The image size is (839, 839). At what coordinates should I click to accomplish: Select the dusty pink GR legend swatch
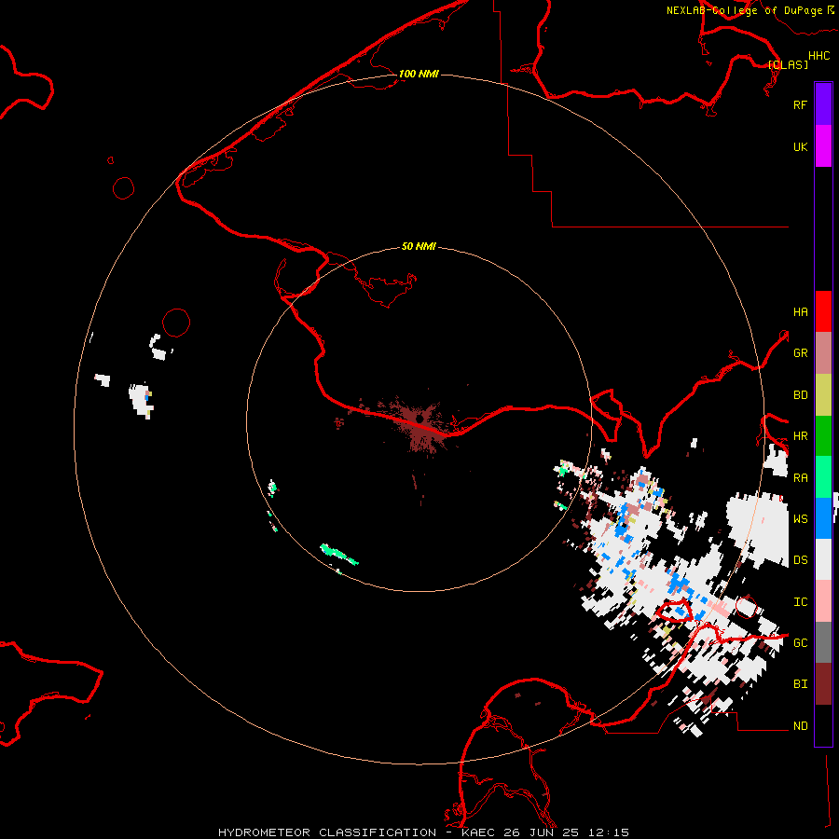[823, 353]
